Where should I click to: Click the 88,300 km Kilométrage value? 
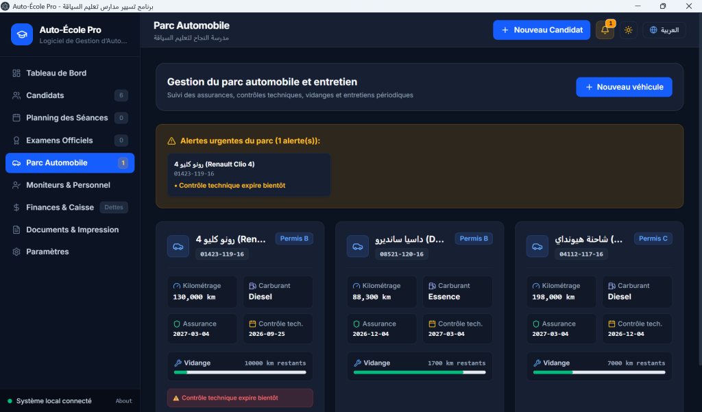[372, 297]
